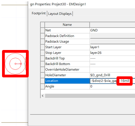
Task: Click the OverrideHoleDiameter value cell
Action: pos(112,70)
